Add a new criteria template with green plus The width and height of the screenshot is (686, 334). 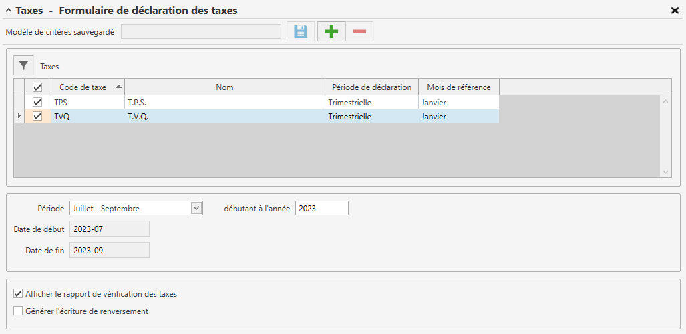click(331, 31)
